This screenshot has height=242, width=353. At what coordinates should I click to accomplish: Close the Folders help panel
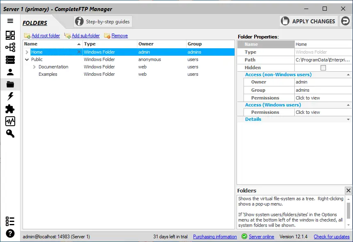pos(348,190)
